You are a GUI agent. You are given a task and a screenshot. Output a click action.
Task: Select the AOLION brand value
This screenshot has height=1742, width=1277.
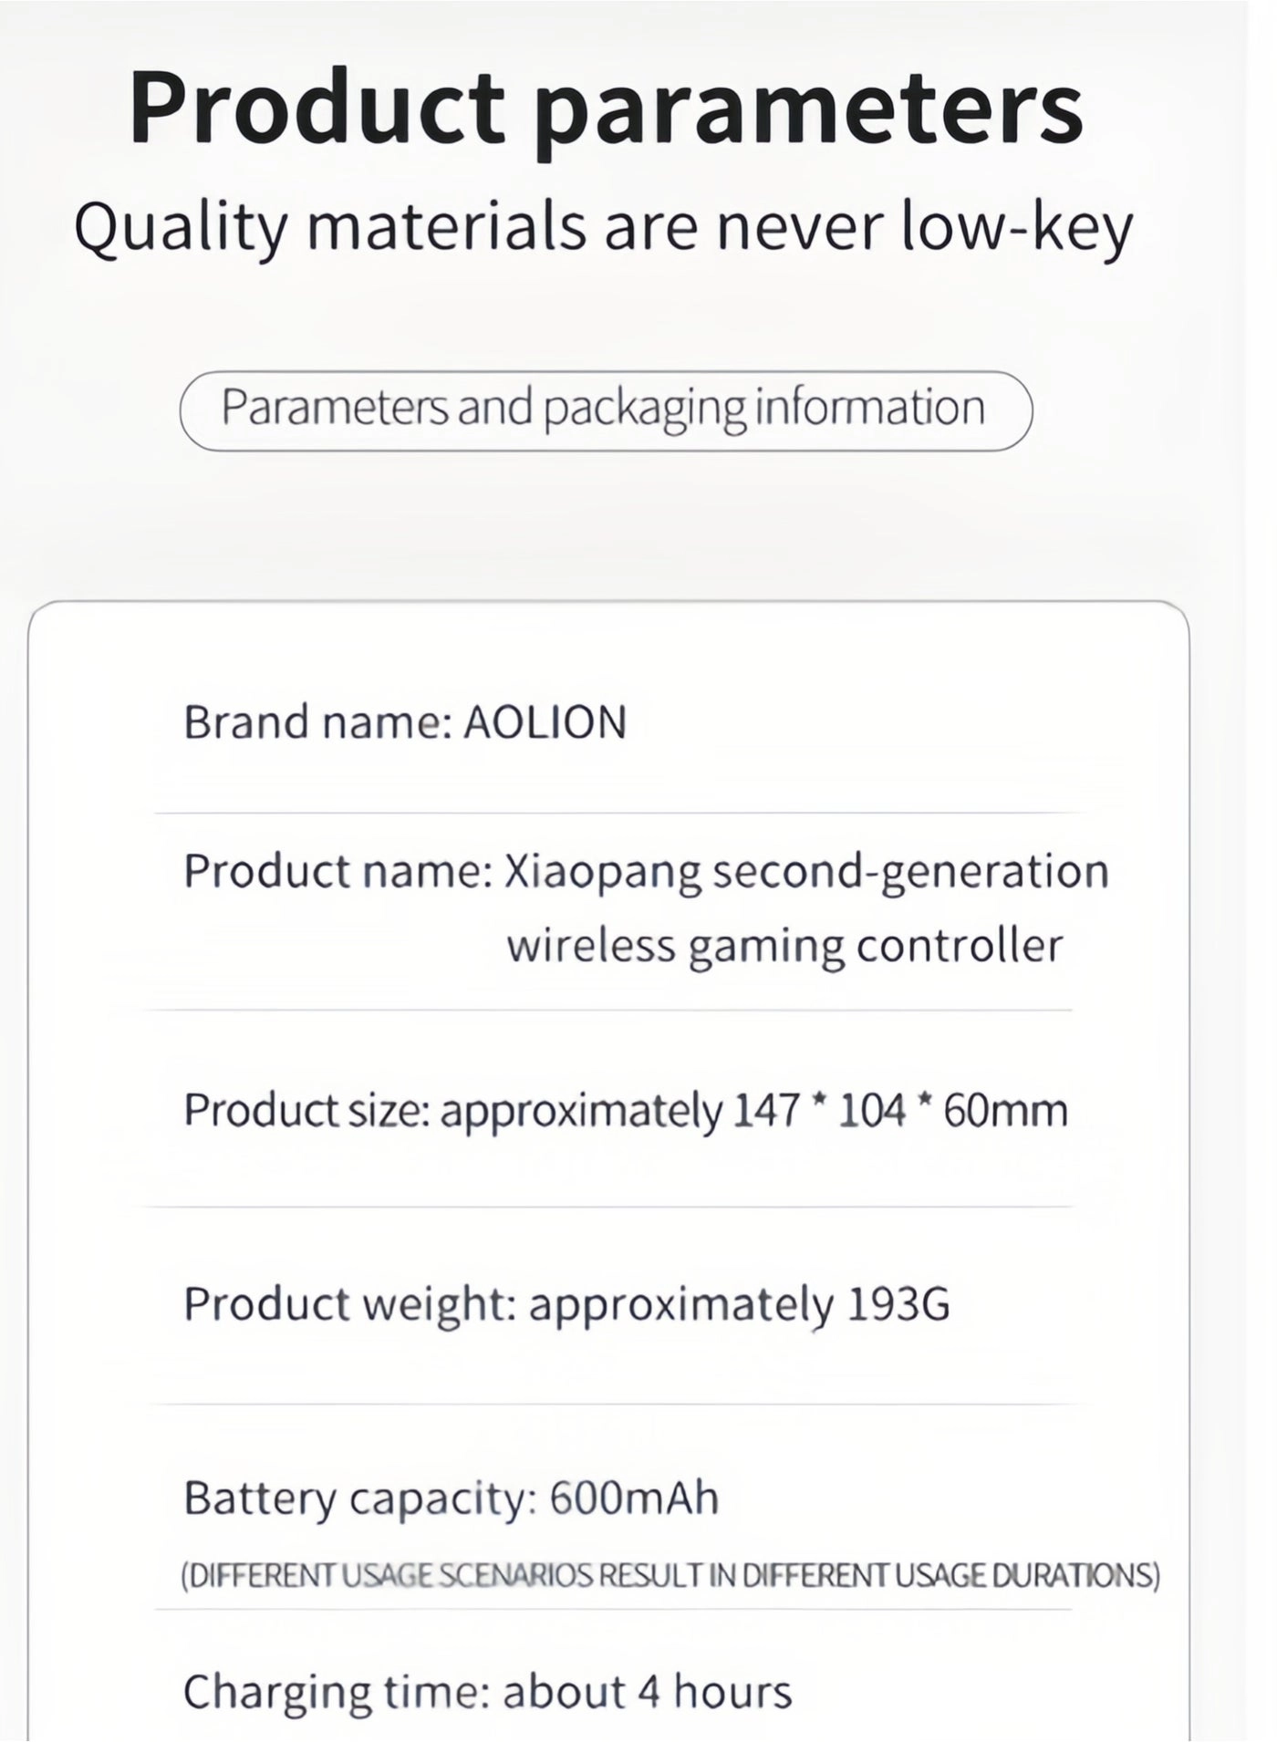[x=545, y=722]
